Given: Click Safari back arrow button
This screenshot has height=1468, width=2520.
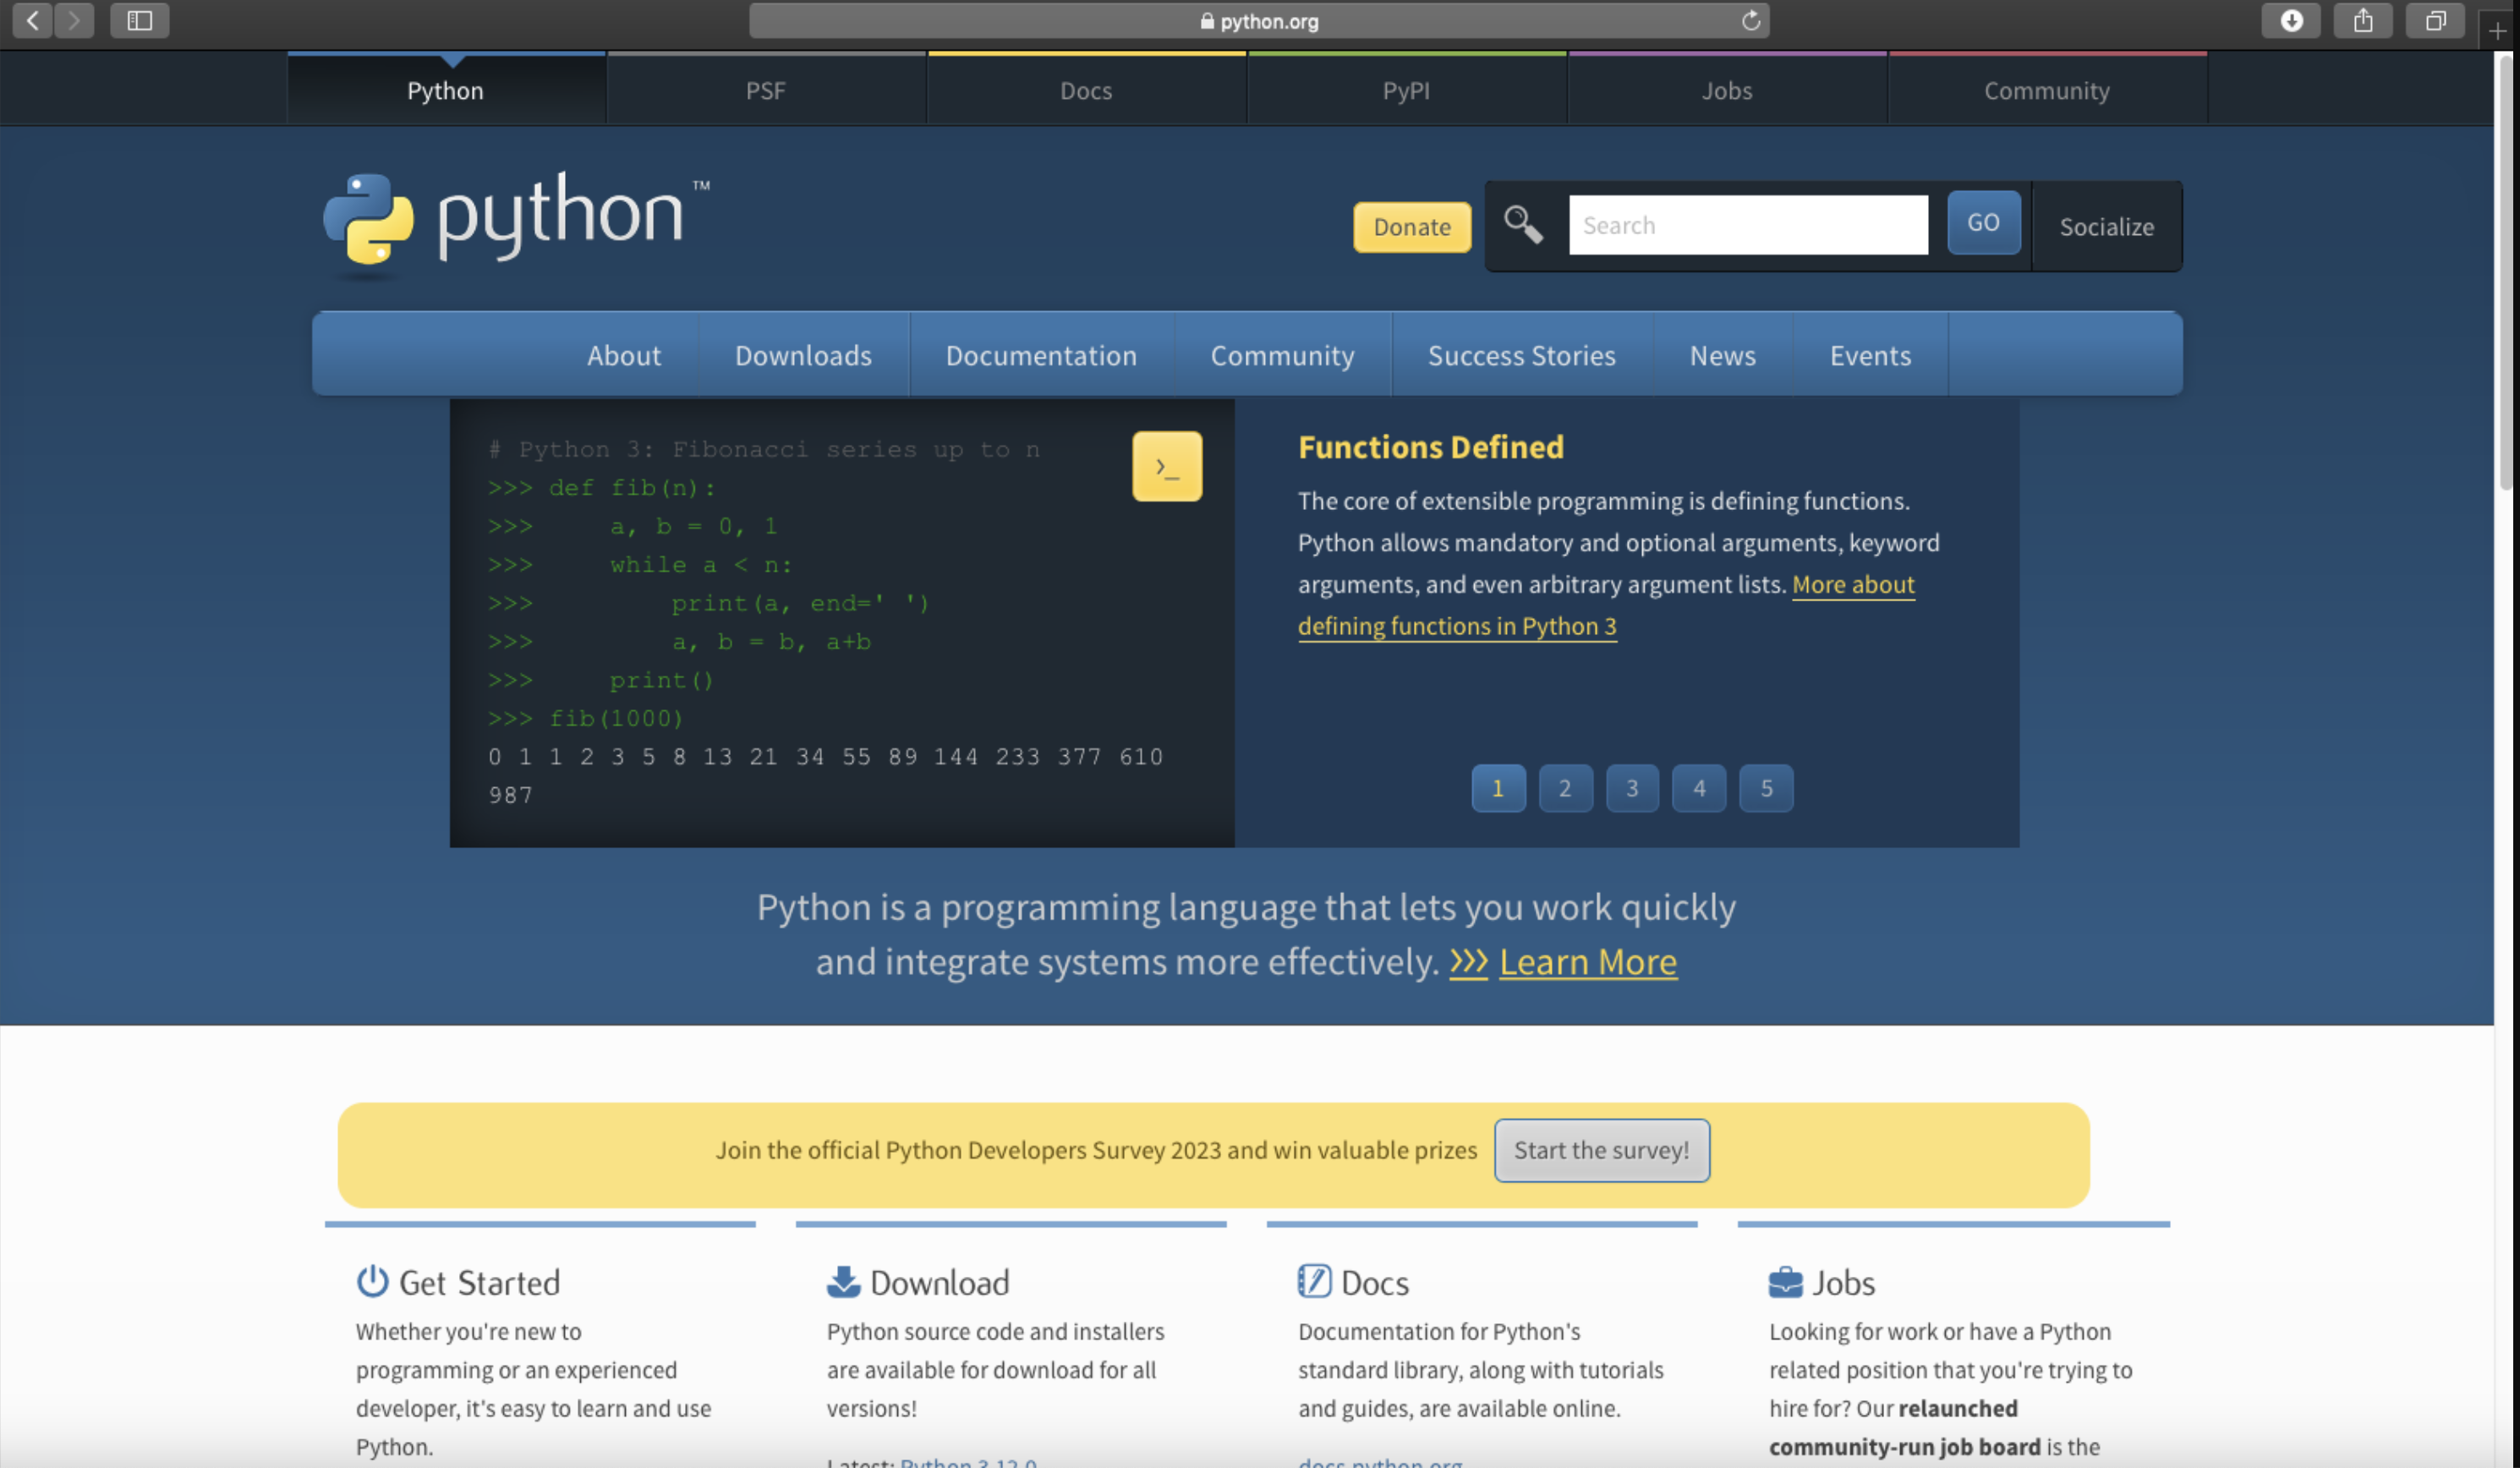Looking at the screenshot, I should tap(33, 20).
